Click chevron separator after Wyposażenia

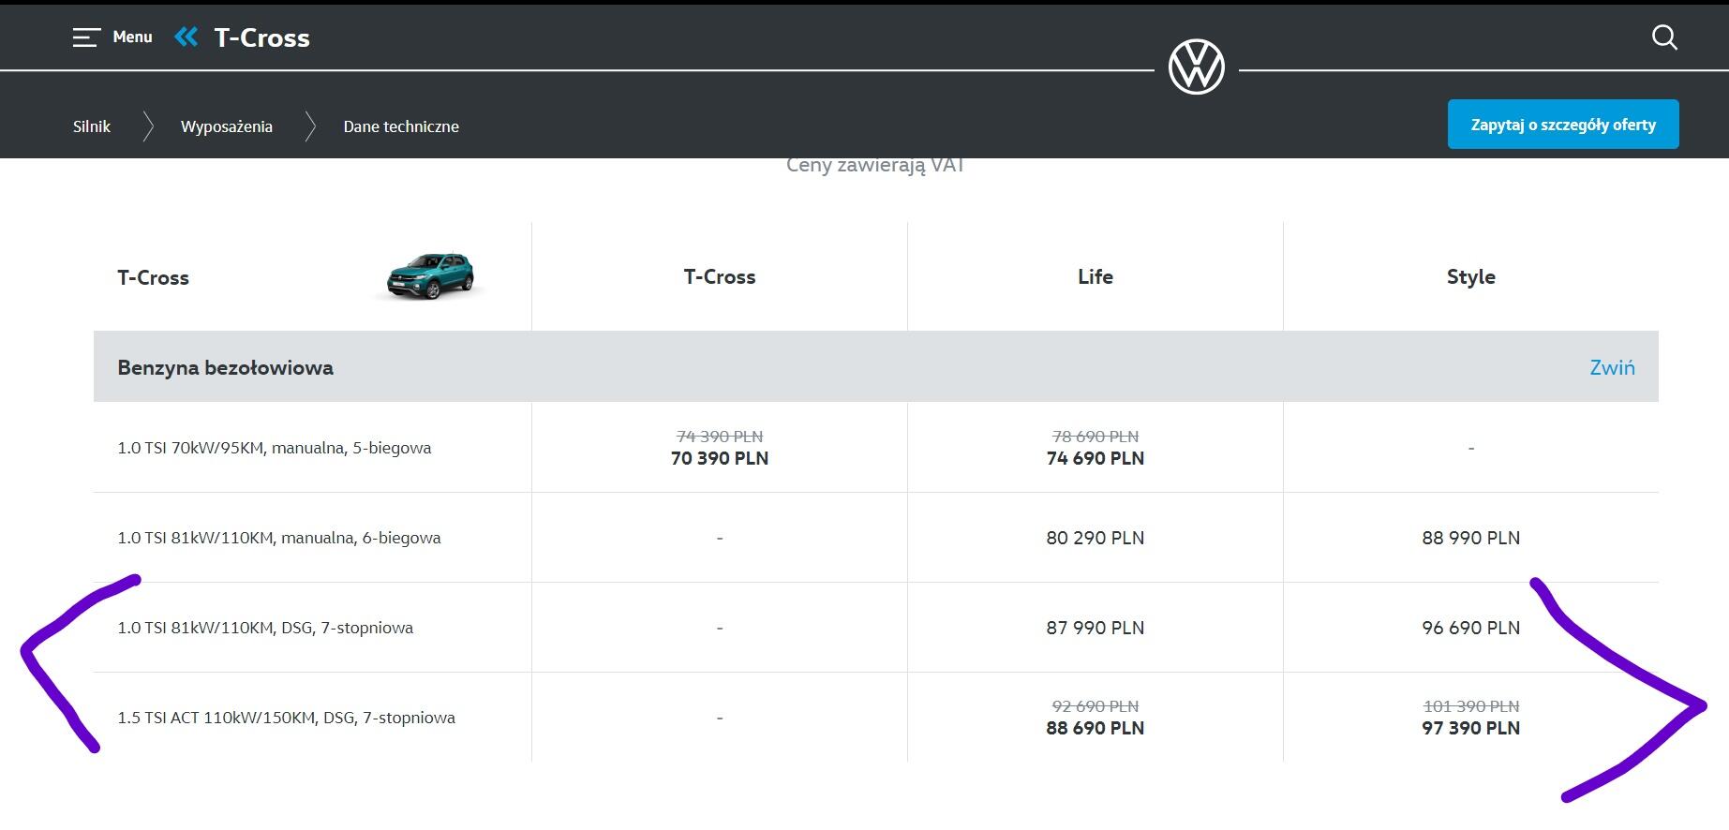pyautogui.click(x=310, y=126)
